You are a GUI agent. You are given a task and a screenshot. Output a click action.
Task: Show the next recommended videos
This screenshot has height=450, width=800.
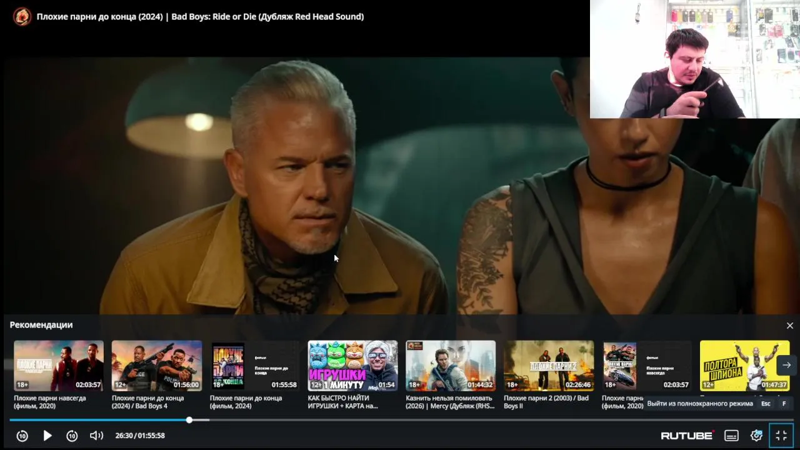tap(786, 365)
